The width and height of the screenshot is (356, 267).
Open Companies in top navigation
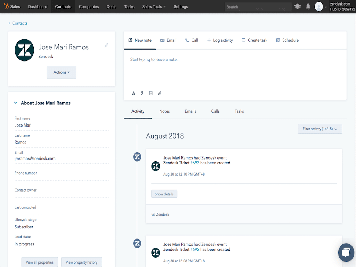[x=89, y=7]
